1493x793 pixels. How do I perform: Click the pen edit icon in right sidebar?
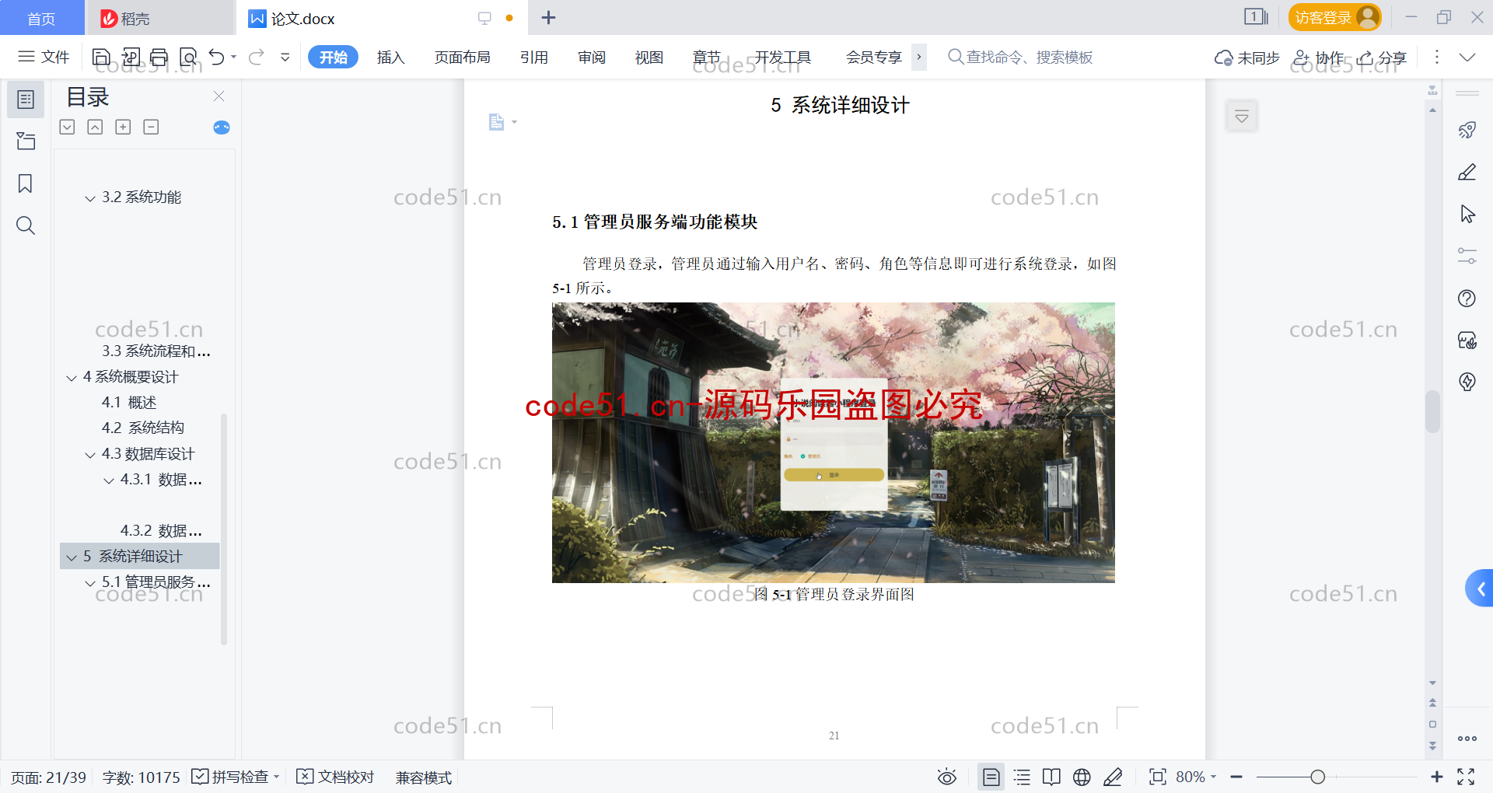tap(1467, 172)
